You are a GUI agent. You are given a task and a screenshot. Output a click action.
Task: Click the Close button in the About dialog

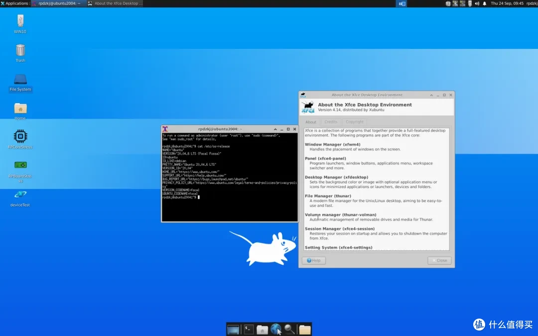(439, 260)
